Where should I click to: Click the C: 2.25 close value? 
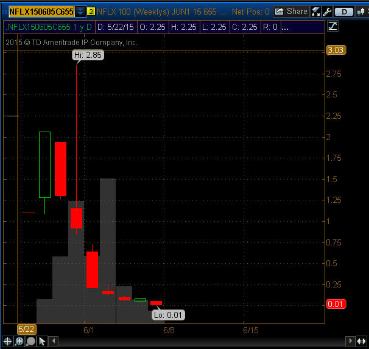click(245, 27)
